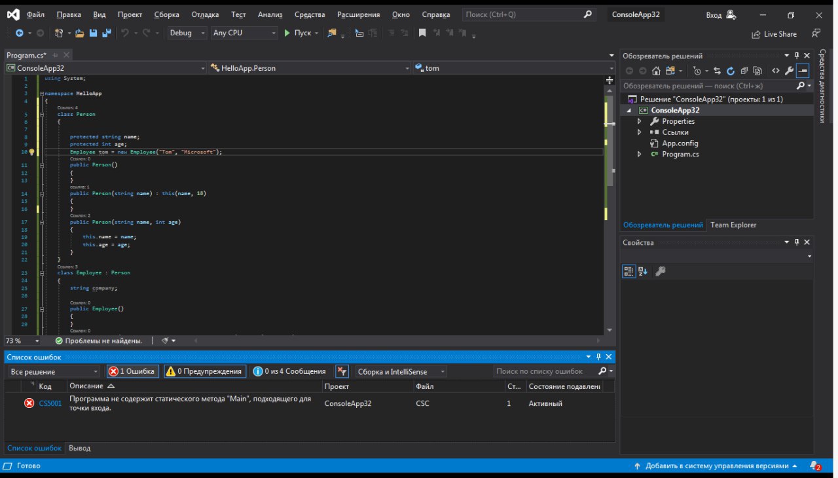Image resolution: width=838 pixels, height=478 pixels.
Task: Sort the error list by Описание column header
Action: (x=194, y=387)
